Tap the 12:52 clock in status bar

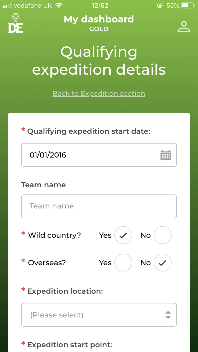(100, 5)
